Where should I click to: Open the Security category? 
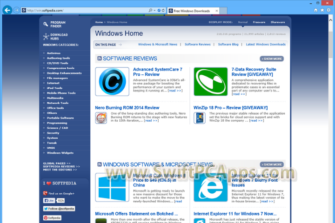(53, 133)
